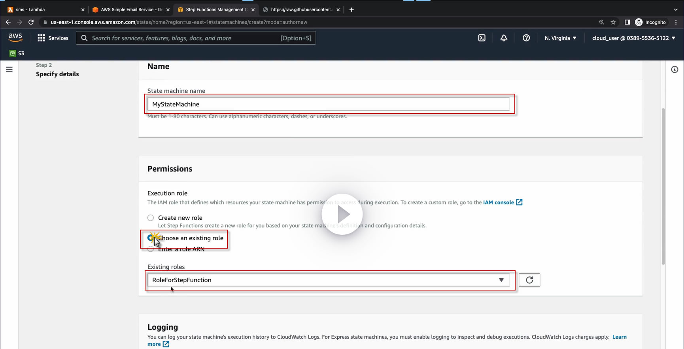Select the Choose an existing role option
This screenshot has width=684, height=349.
(151, 238)
